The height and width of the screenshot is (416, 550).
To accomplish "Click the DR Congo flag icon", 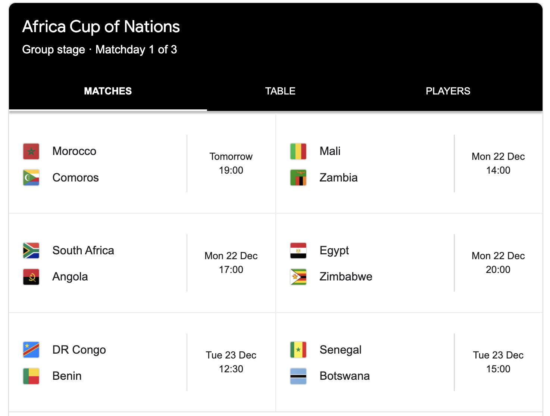I will click(x=31, y=350).
